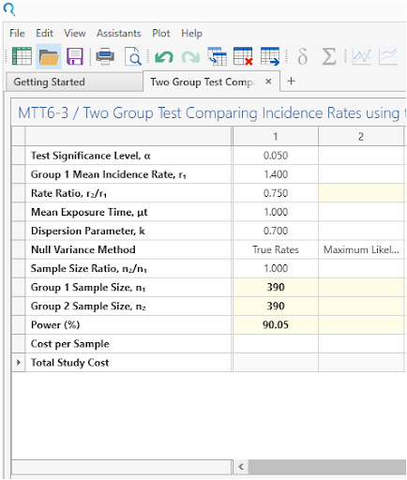The image size is (407, 480).
Task: Click the table with blue arrow icon
Action: pyautogui.click(x=270, y=56)
